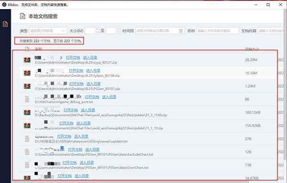Click the 156.92KB file size value

click(x=253, y=126)
